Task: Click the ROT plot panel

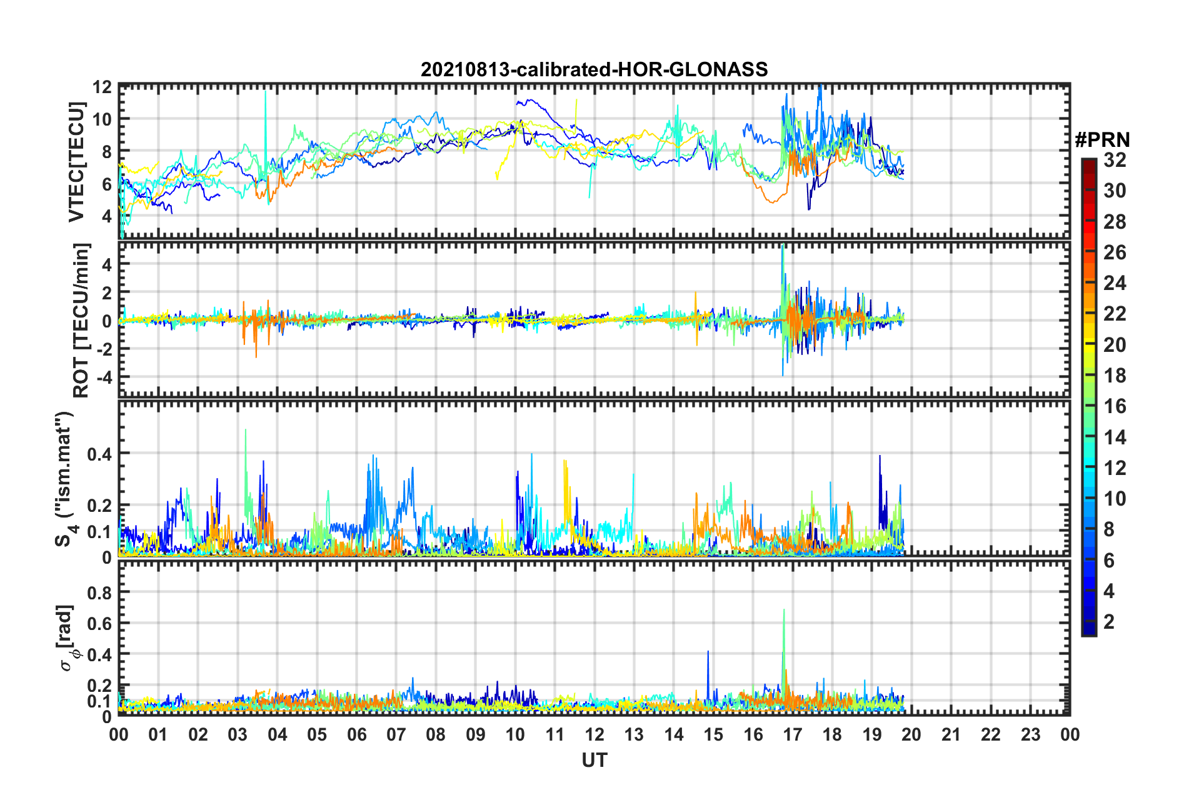Action: click(594, 320)
